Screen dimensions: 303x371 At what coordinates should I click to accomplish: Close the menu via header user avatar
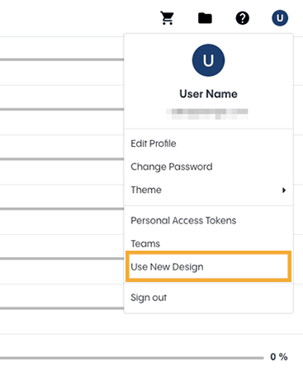pos(280,18)
